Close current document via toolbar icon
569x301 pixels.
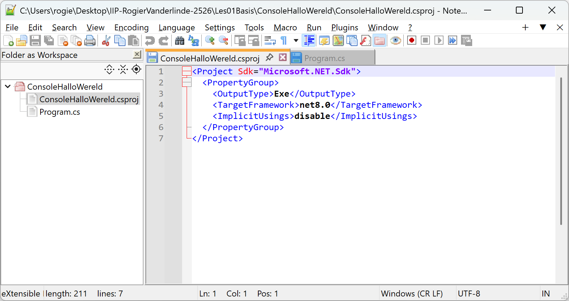tap(63, 41)
